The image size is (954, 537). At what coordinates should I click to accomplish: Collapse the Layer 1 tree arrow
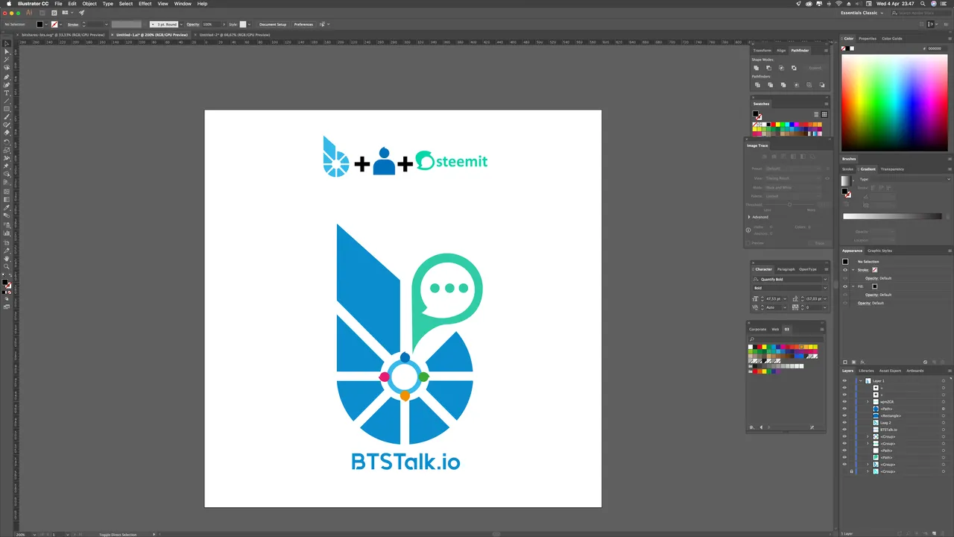click(860, 380)
